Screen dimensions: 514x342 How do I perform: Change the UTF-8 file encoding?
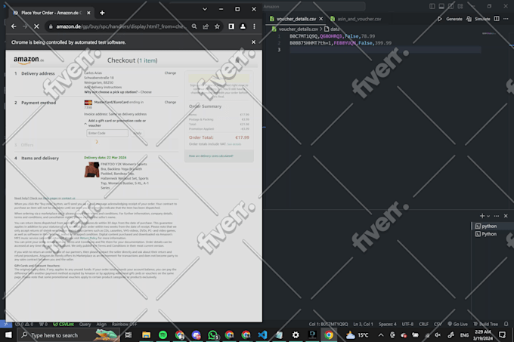click(407, 325)
